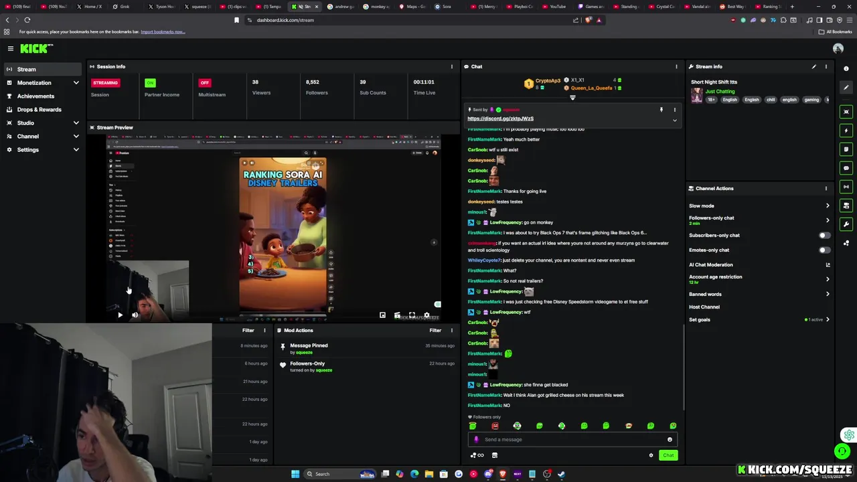Insert the red angry emote

495,426
